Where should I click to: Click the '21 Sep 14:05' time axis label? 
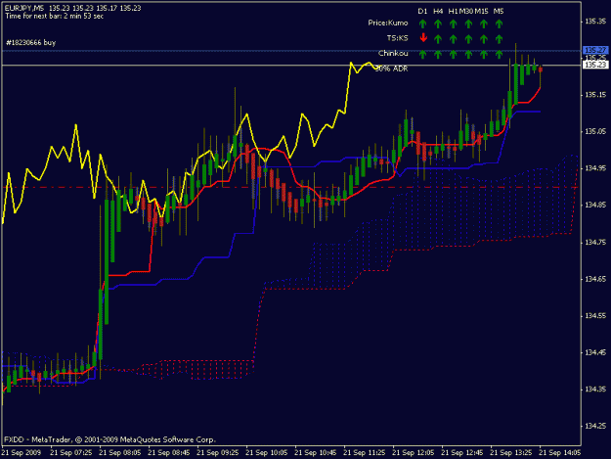coord(560,452)
